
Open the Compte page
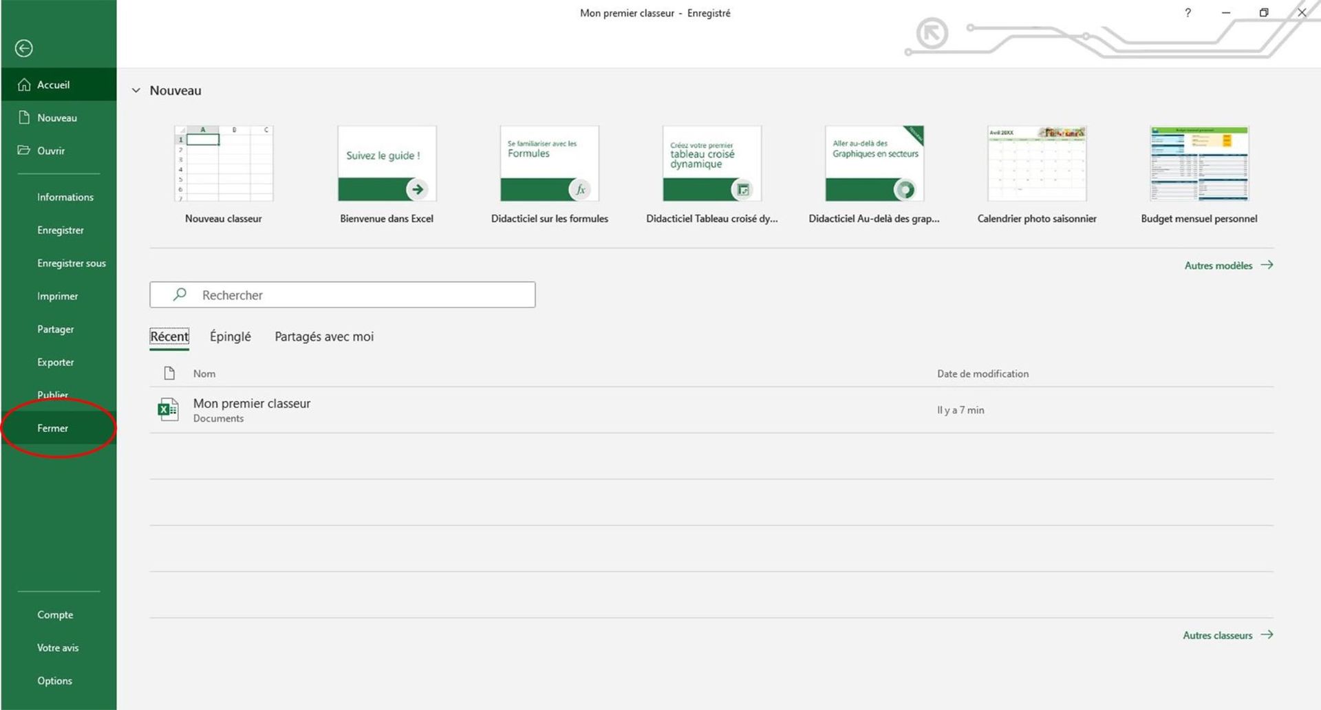58,615
